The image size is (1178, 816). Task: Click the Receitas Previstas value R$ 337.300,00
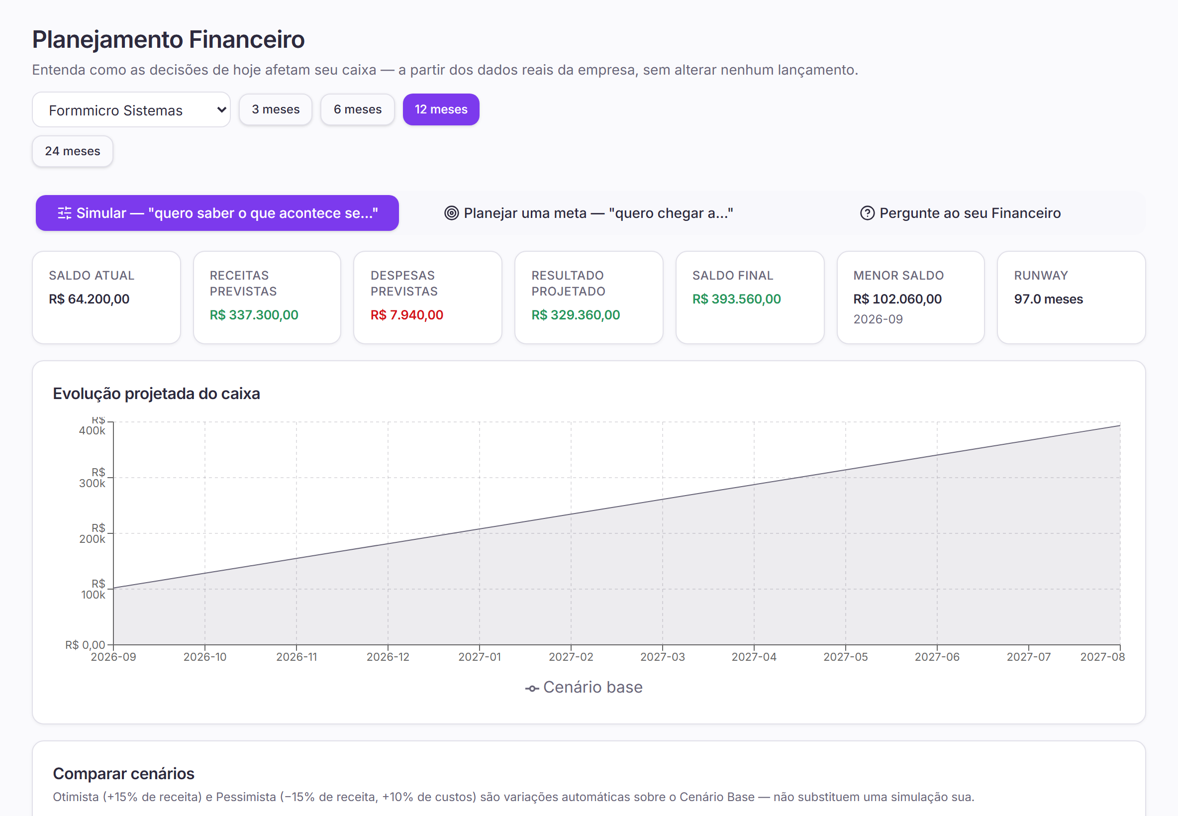254,315
